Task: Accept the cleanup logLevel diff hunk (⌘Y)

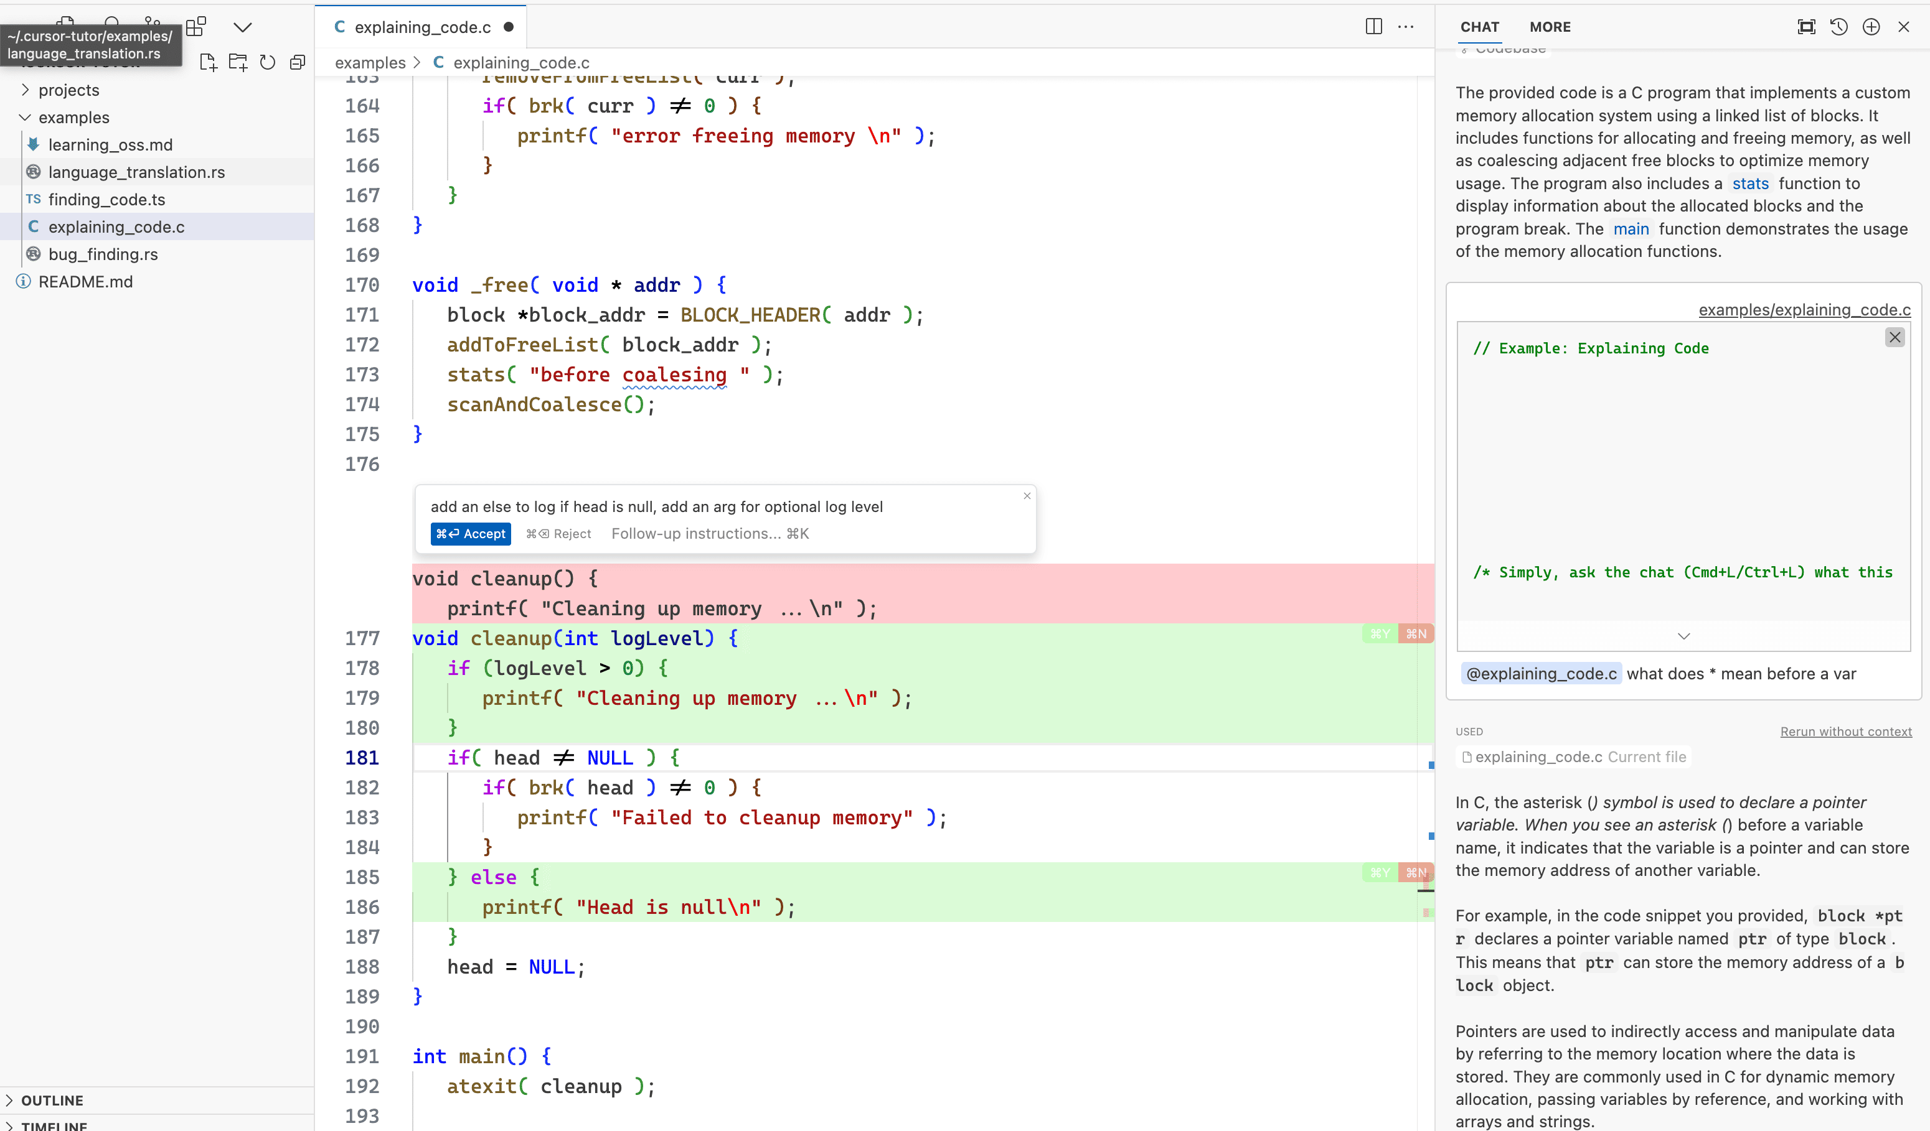Action: (1380, 633)
